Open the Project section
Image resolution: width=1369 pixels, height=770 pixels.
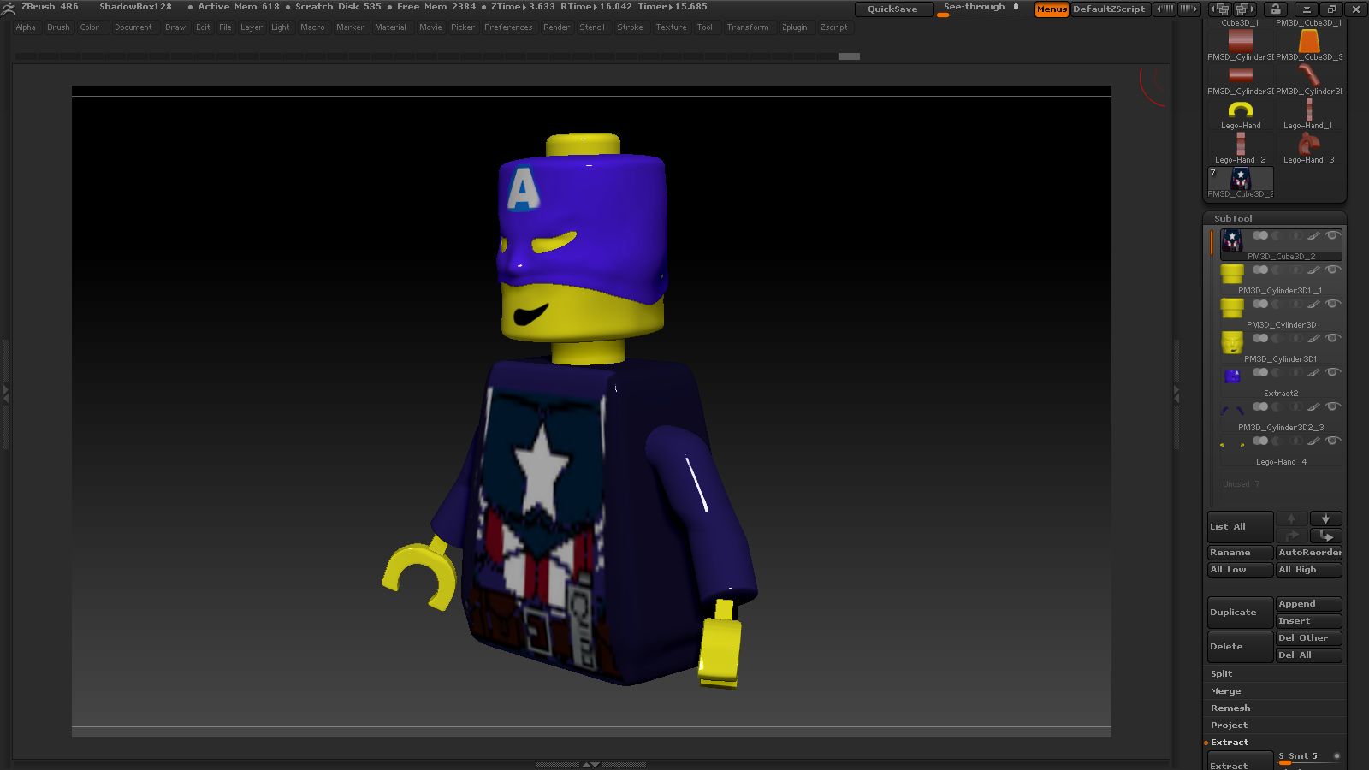pyautogui.click(x=1229, y=725)
